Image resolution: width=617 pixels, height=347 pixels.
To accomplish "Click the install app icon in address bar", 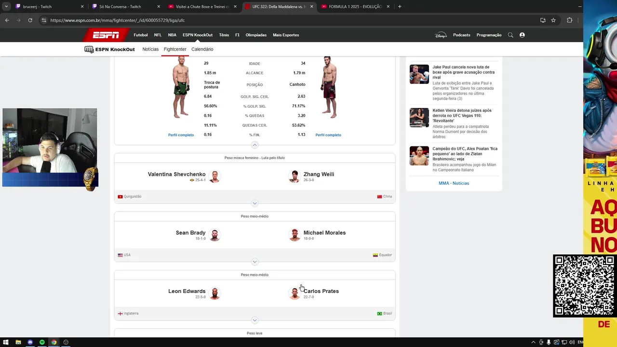I will pos(543,20).
